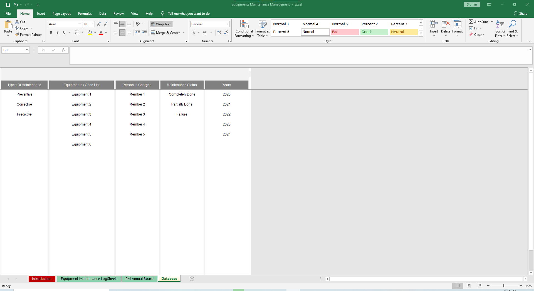Viewport: 534px width, 291px height.
Task: Click the Sign in button
Action: 472,4
